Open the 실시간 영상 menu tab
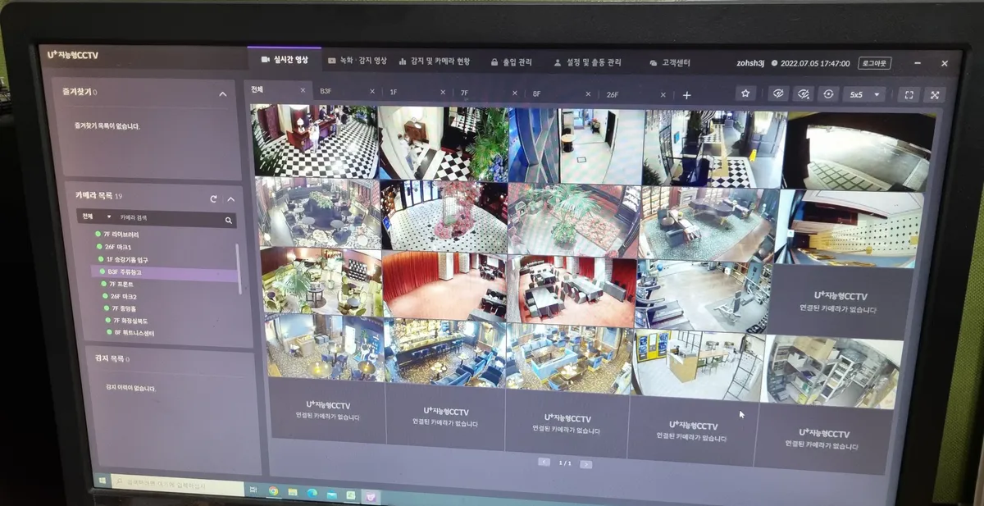This screenshot has width=984, height=506. tap(284, 60)
